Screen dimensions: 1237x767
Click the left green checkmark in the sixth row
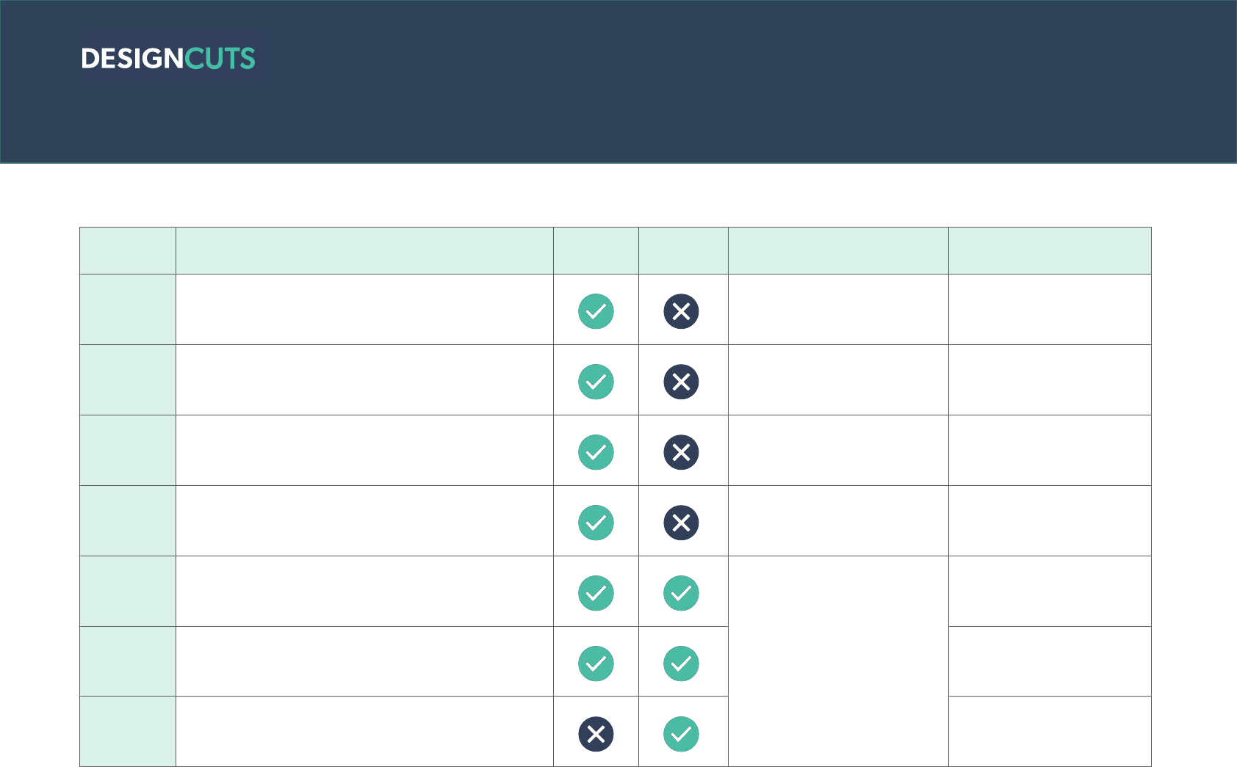tap(596, 664)
